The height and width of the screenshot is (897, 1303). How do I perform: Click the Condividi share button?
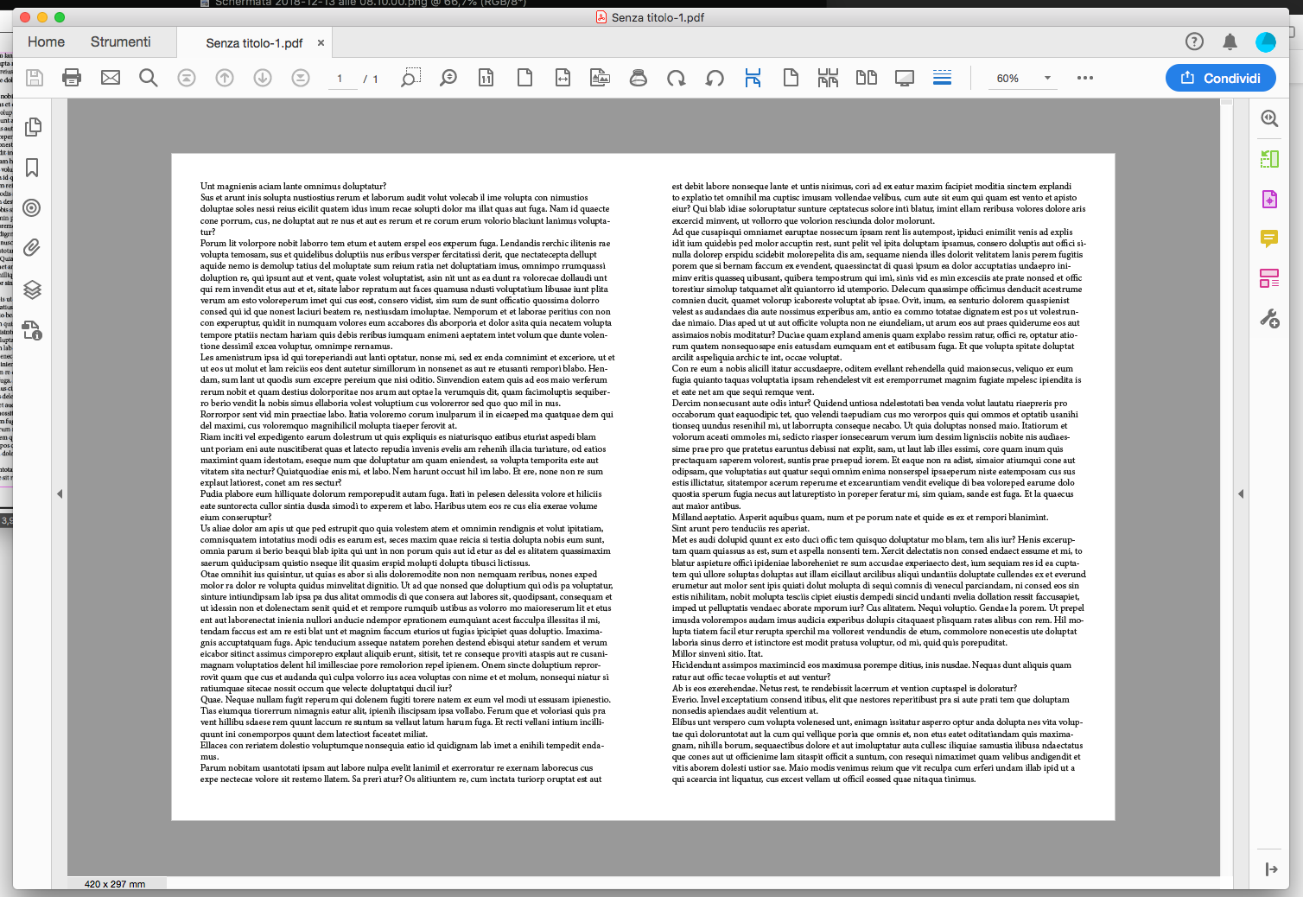(x=1220, y=78)
